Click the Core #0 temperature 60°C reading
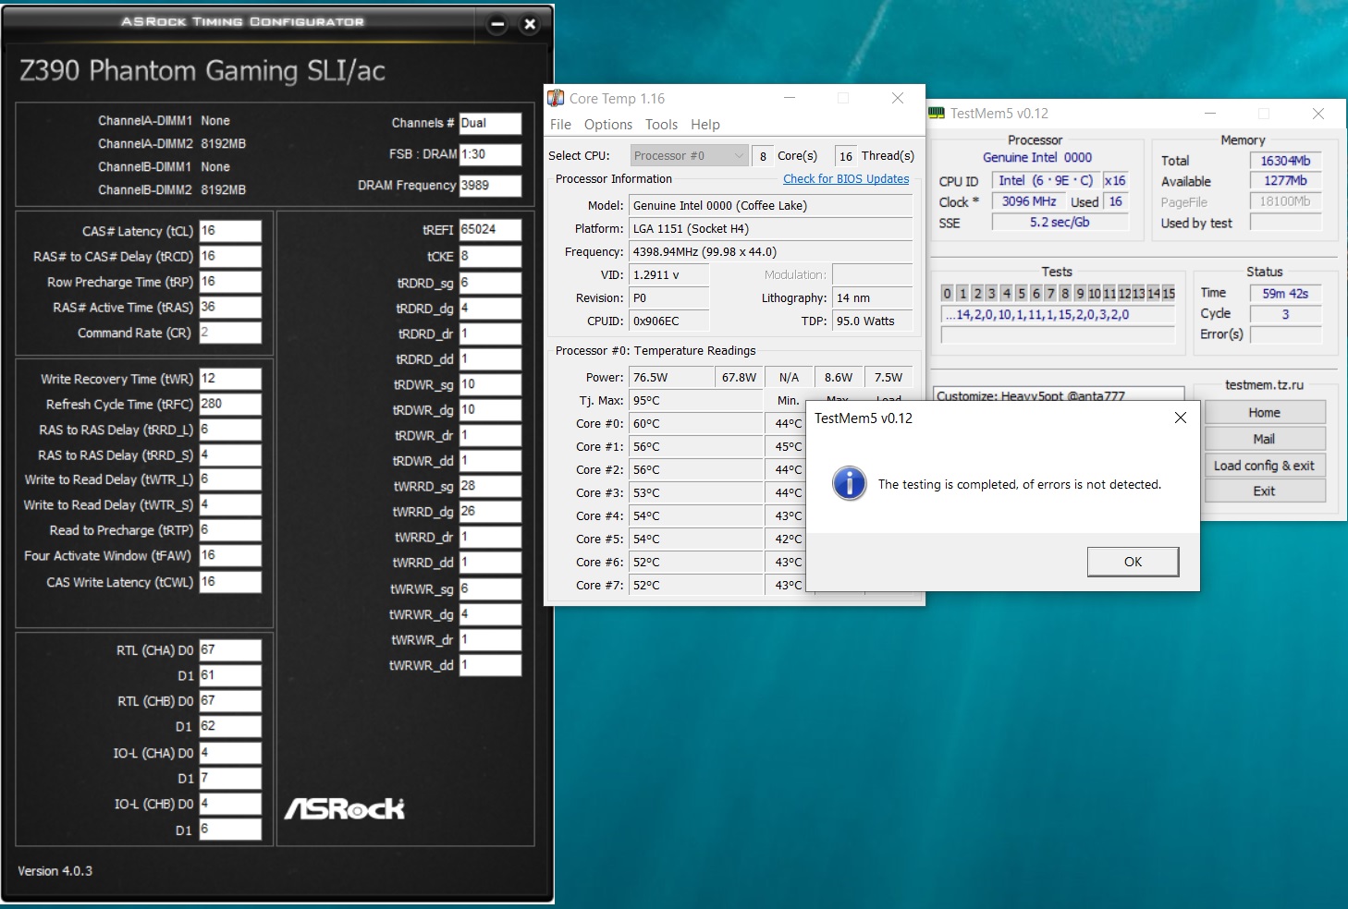This screenshot has width=1348, height=909. tap(696, 423)
